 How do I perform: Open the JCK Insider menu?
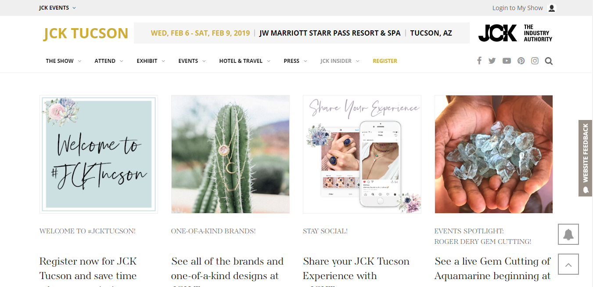click(x=340, y=61)
